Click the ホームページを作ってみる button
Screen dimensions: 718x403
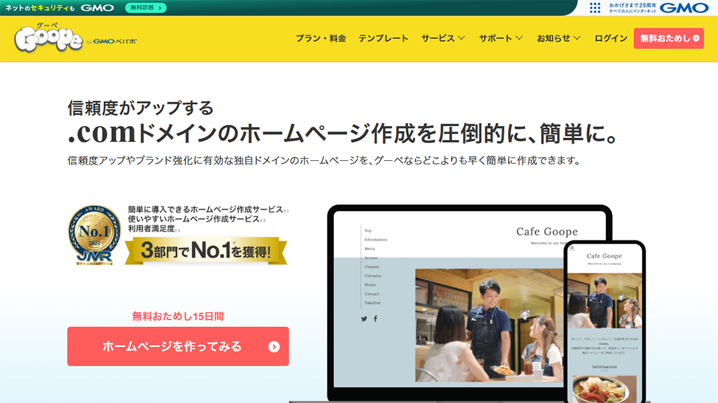(177, 346)
